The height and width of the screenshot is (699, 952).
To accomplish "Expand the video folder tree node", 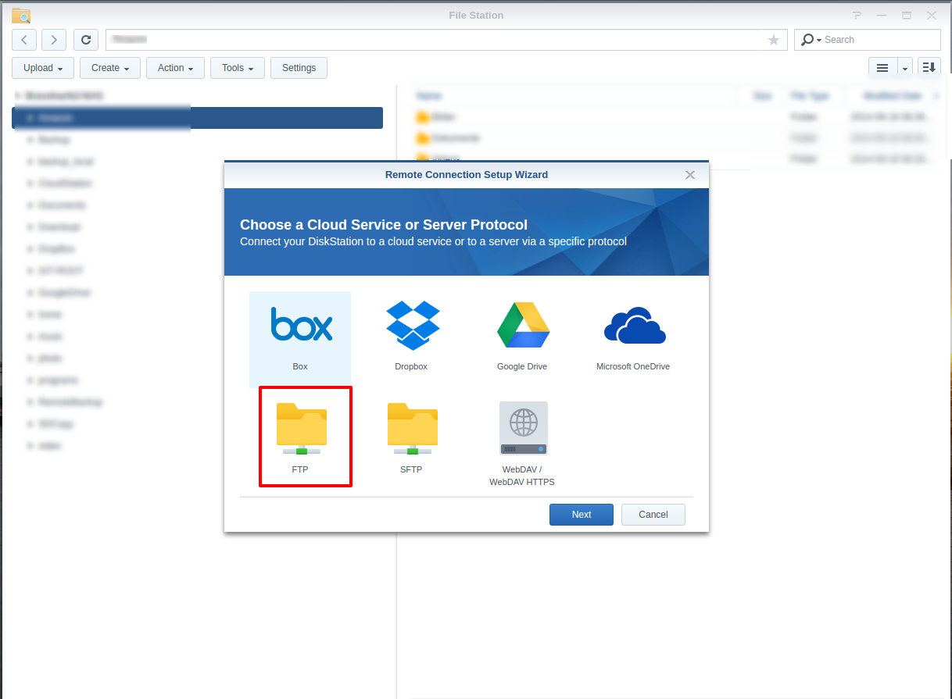I will [x=30, y=446].
